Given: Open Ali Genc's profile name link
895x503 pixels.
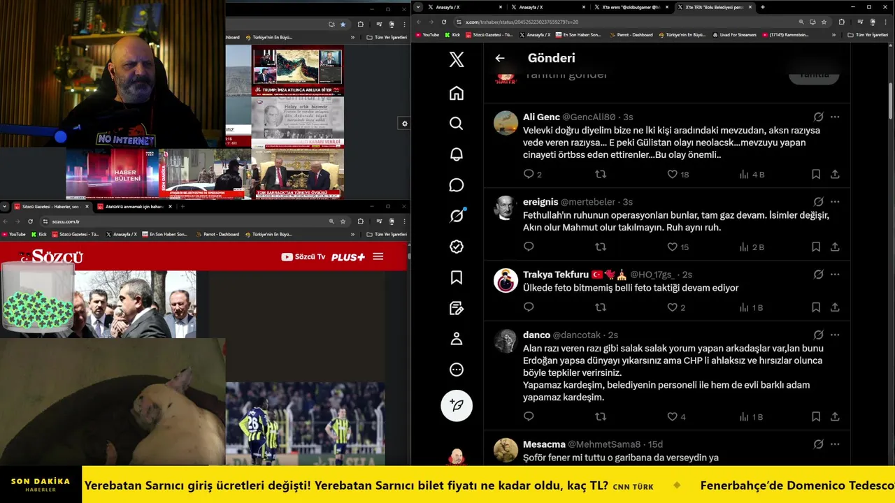Looking at the screenshot, I should pyautogui.click(x=541, y=117).
